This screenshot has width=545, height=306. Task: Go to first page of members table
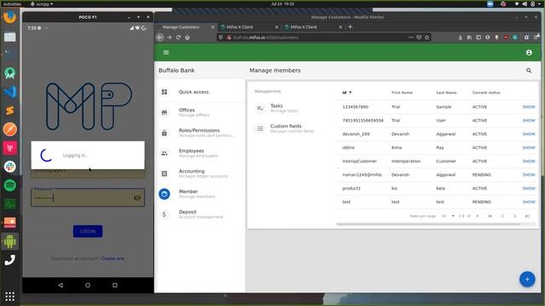coord(490,216)
